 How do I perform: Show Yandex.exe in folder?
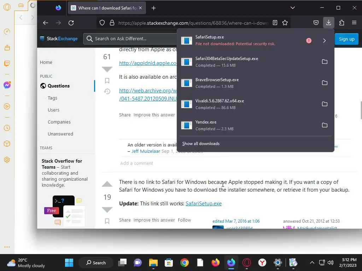pos(325,125)
